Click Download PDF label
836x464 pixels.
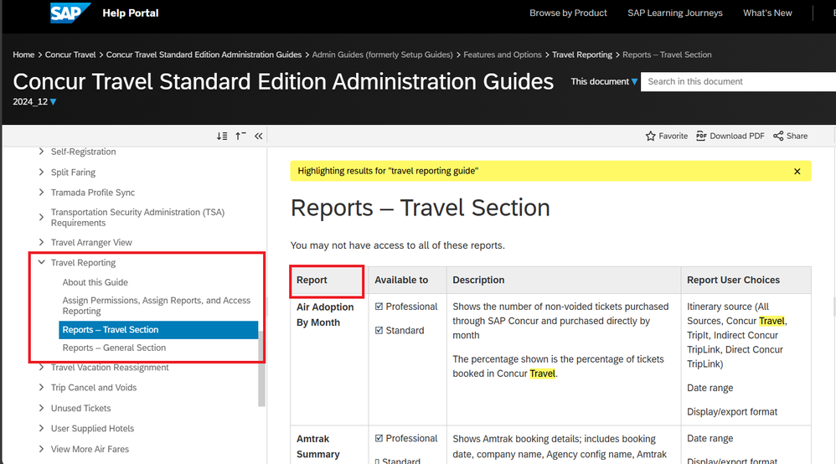[x=737, y=136]
